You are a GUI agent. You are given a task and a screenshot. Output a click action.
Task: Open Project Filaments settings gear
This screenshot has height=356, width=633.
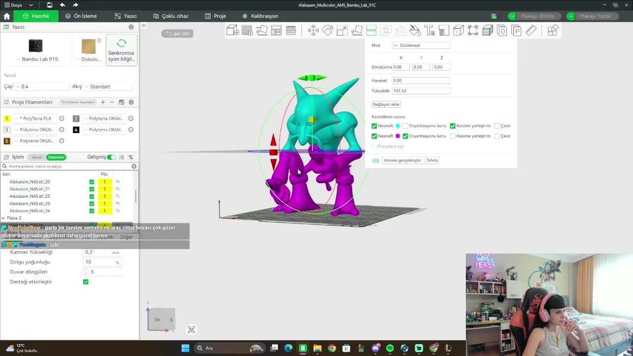pyautogui.click(x=131, y=102)
